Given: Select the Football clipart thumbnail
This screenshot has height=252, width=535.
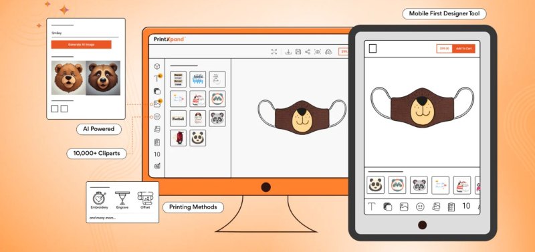Looking at the screenshot, I should pyautogui.click(x=179, y=118).
